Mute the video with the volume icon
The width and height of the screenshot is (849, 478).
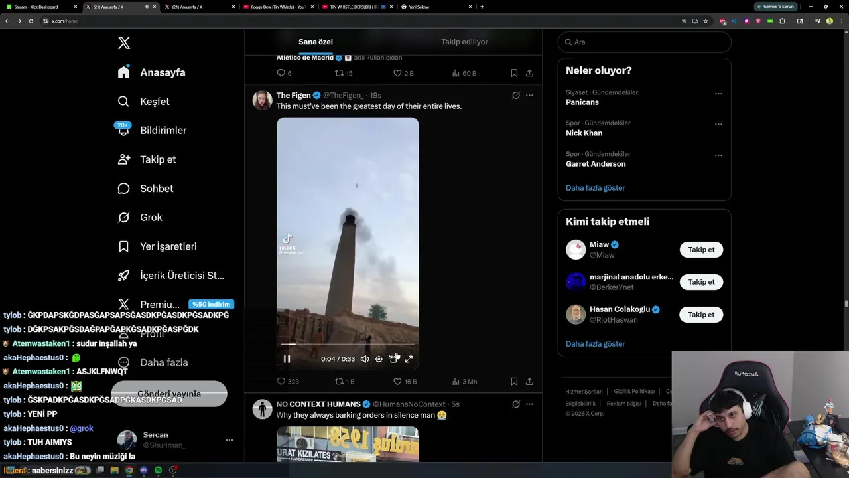click(365, 359)
